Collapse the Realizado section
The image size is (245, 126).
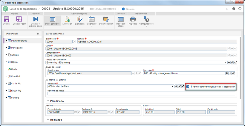point(48,120)
